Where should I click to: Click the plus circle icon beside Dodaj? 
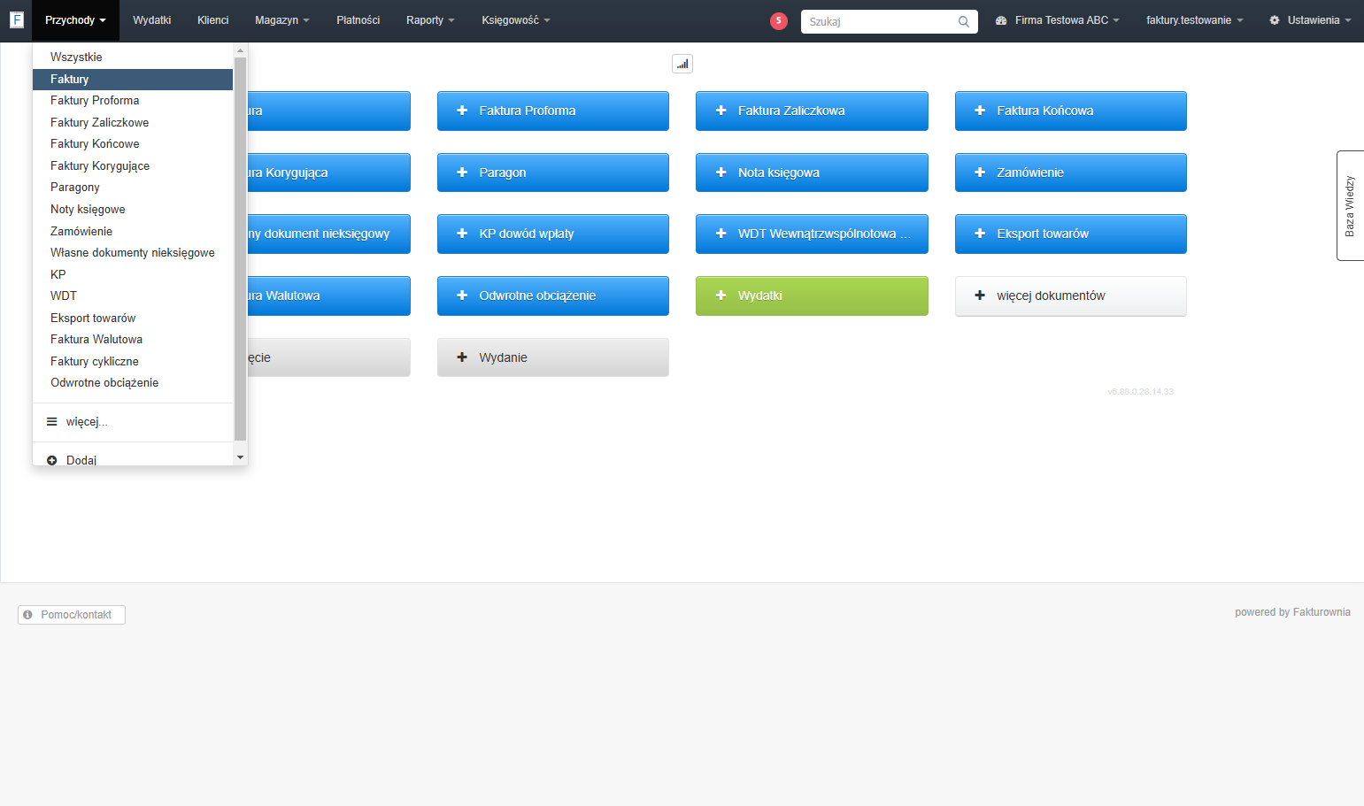(52, 460)
